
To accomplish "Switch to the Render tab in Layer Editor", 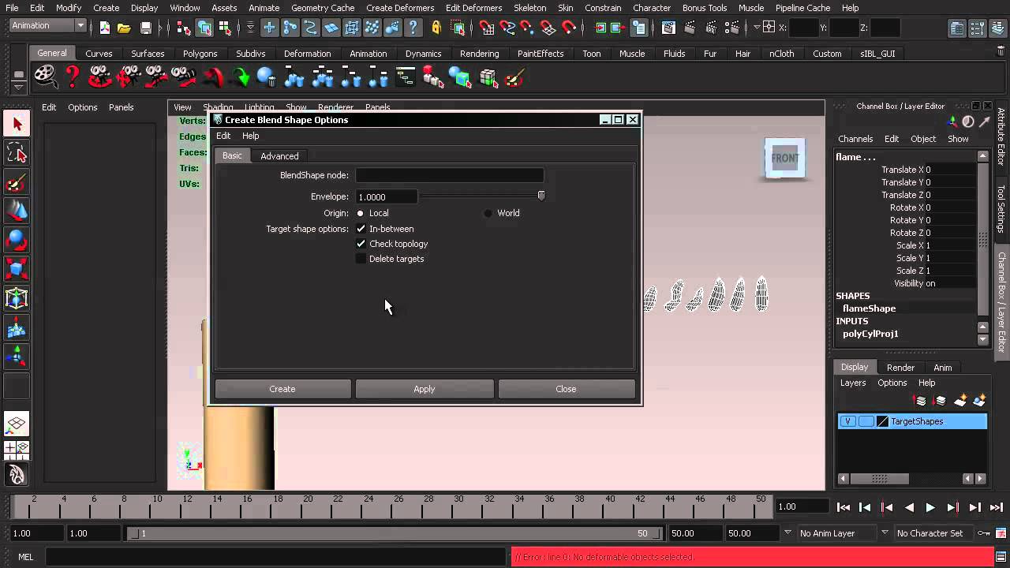I will (900, 368).
